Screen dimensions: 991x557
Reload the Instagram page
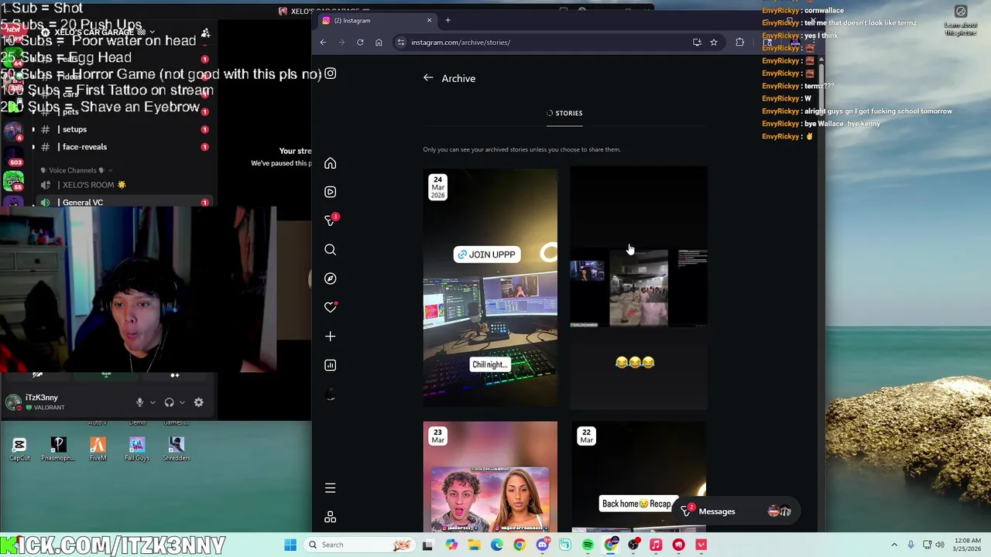point(360,43)
